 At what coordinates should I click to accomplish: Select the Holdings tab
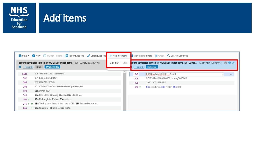click(x=152, y=67)
